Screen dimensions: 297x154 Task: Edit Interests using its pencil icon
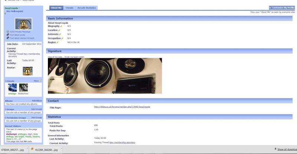60,34
